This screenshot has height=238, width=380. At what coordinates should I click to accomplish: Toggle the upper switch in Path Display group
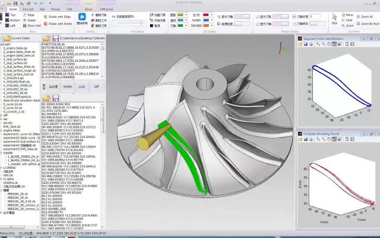(x=281, y=17)
